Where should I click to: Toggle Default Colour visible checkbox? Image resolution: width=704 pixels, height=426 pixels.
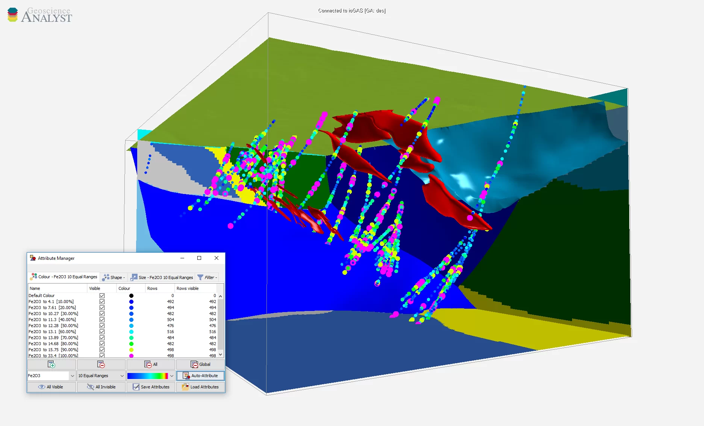pyautogui.click(x=102, y=296)
